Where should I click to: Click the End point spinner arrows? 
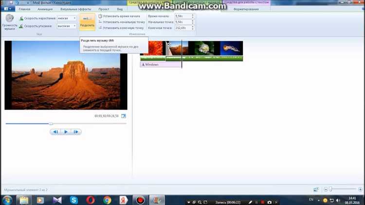click(x=193, y=28)
